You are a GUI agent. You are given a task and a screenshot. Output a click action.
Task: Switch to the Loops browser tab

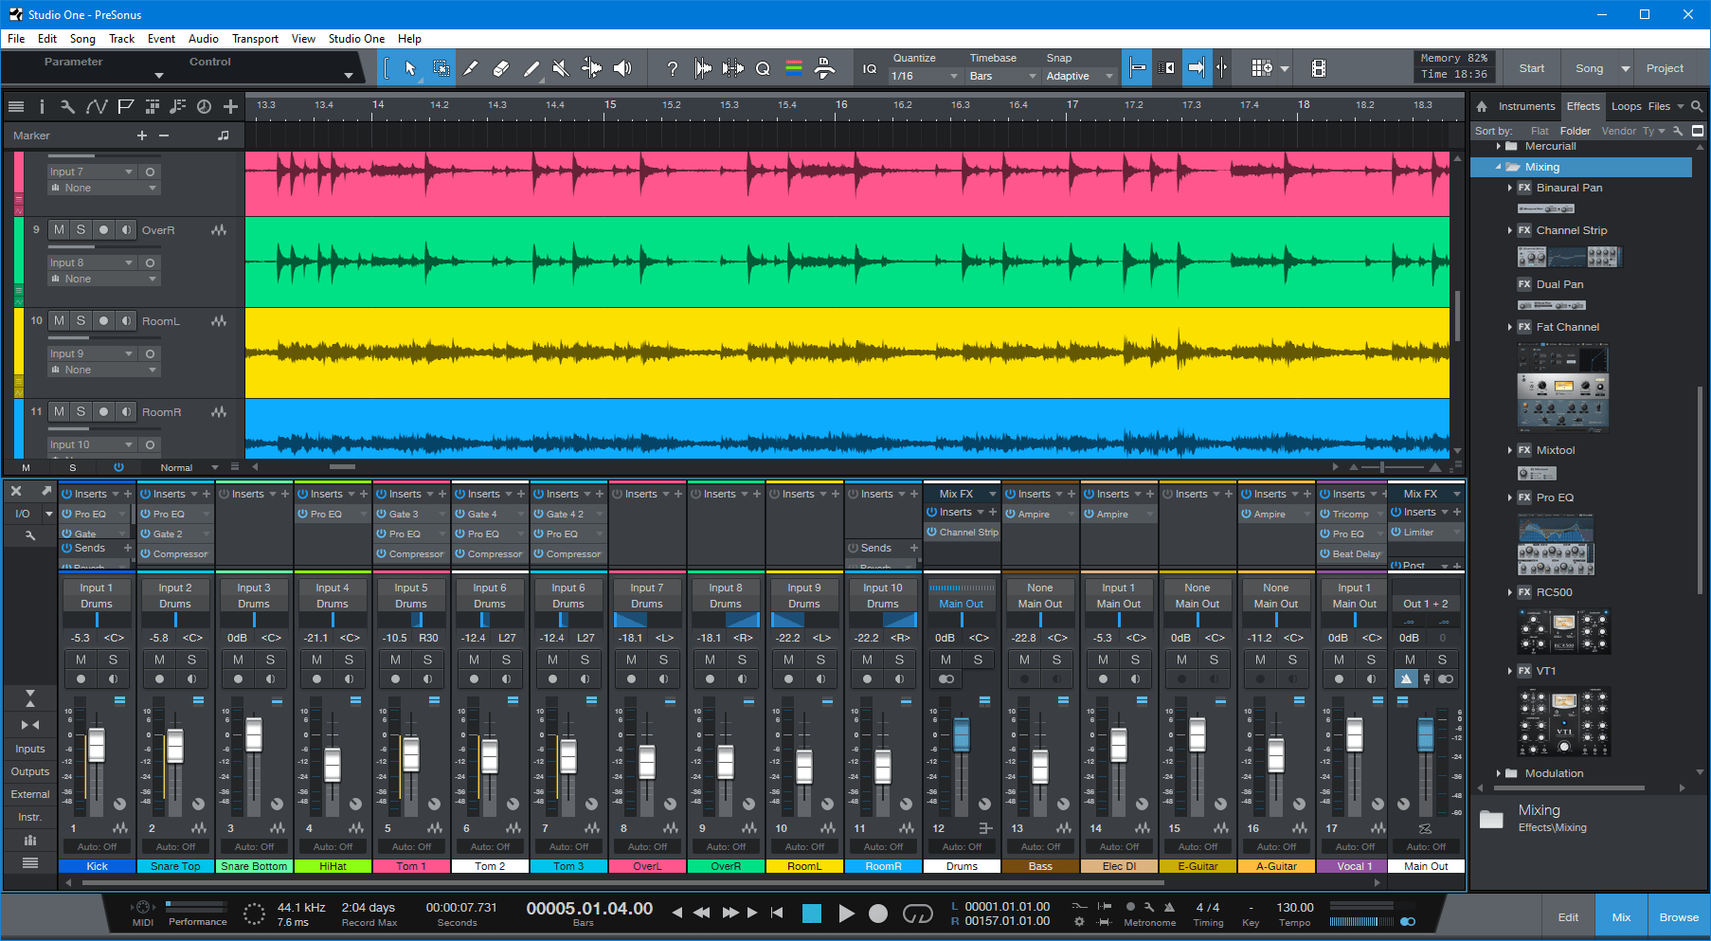click(x=1626, y=106)
